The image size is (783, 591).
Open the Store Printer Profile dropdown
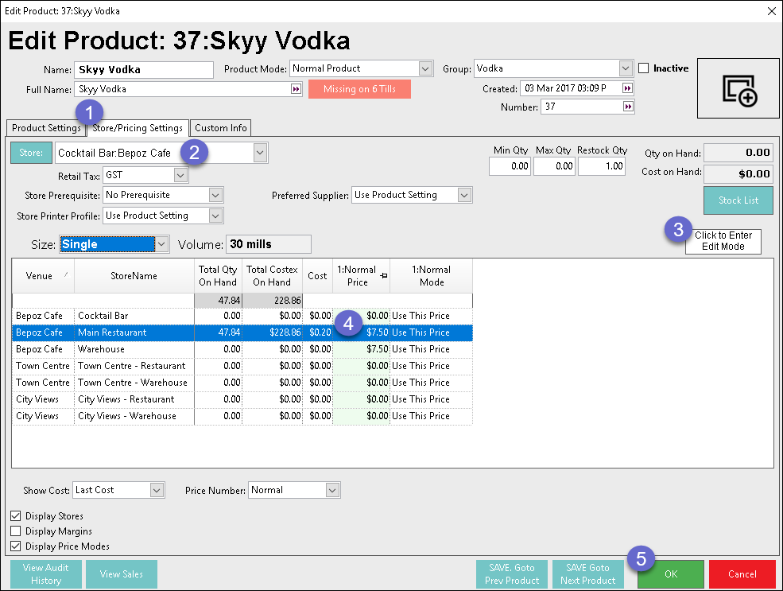click(215, 216)
